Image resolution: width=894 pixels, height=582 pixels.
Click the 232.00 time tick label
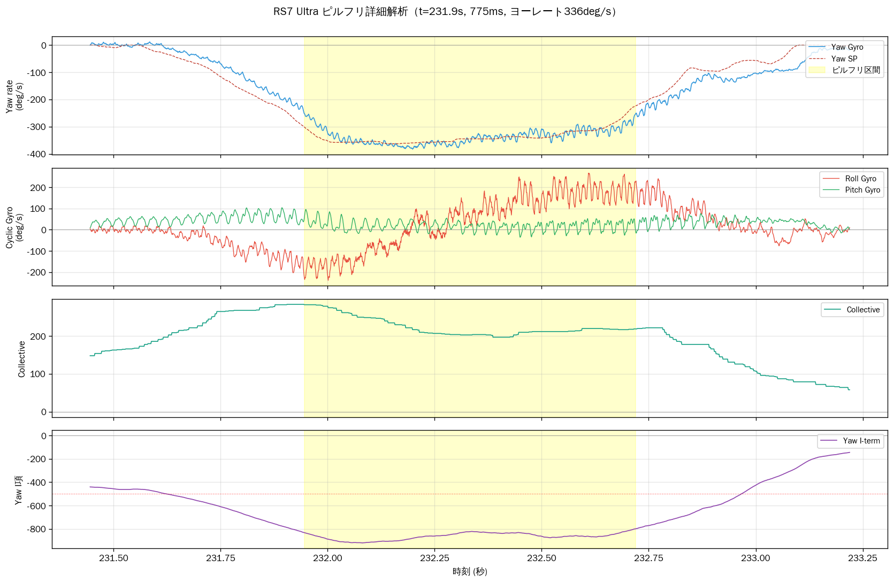(327, 558)
